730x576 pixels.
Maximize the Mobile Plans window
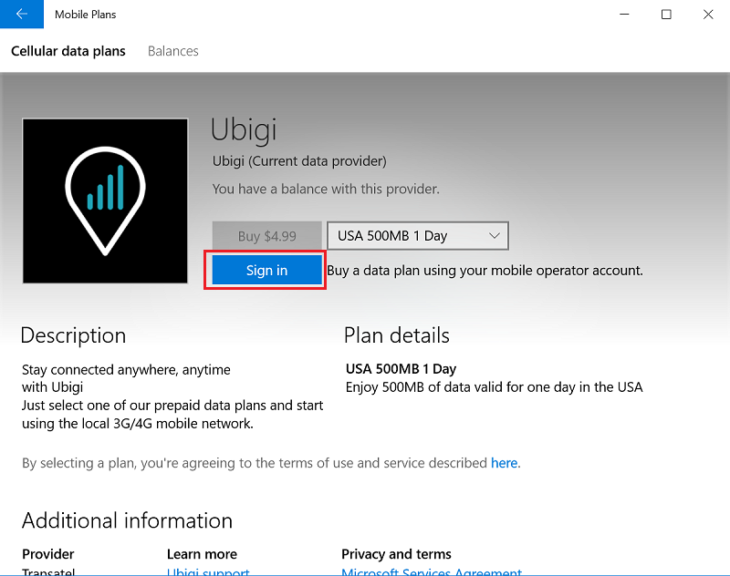click(x=666, y=15)
